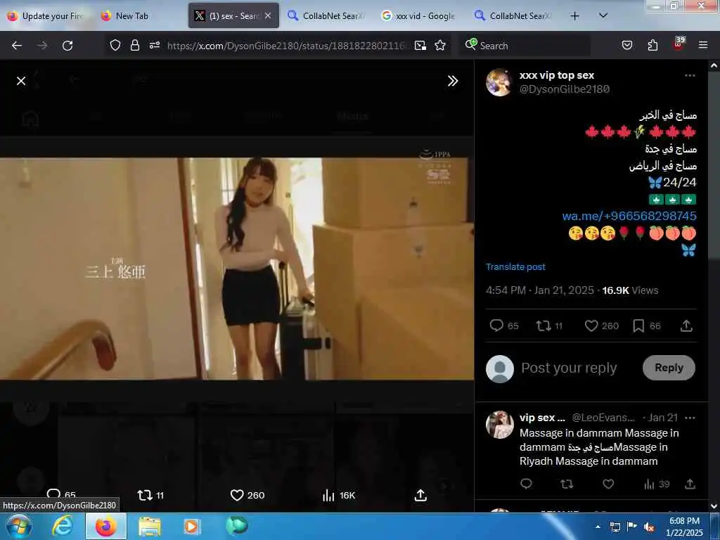The height and width of the screenshot is (540, 720).
Task: Open 4:54 PM Jan 21, 2025 timestamp
Action: click(x=540, y=290)
